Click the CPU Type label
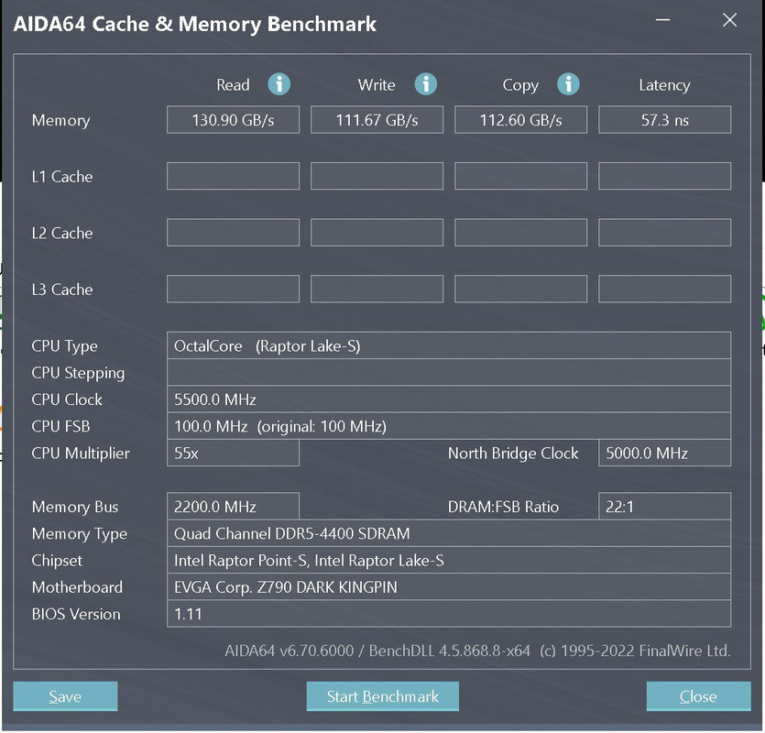 click(64, 346)
